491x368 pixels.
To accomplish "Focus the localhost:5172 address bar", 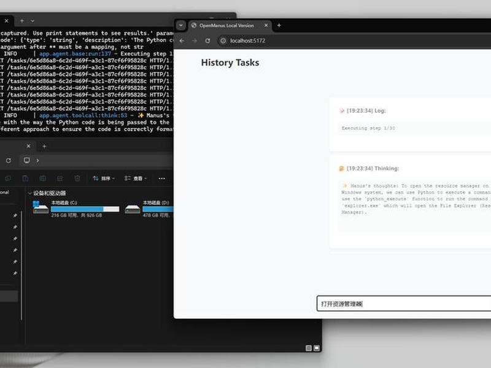I will click(354, 40).
